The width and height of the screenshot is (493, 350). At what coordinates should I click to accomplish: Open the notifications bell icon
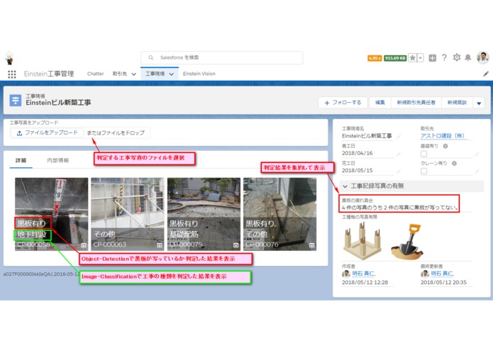pos(468,57)
